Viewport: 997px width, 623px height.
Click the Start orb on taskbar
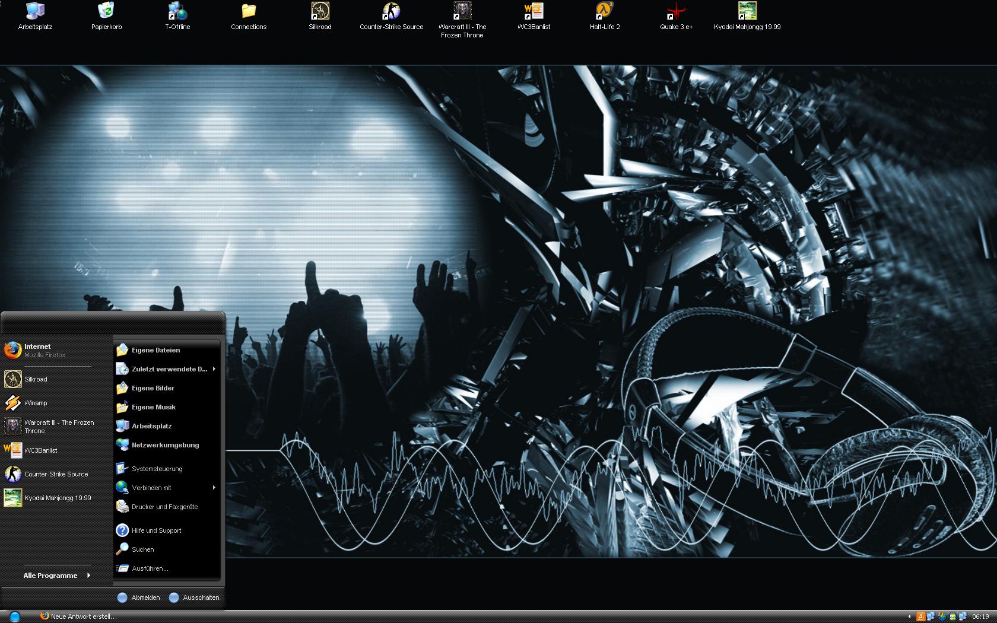(x=14, y=616)
